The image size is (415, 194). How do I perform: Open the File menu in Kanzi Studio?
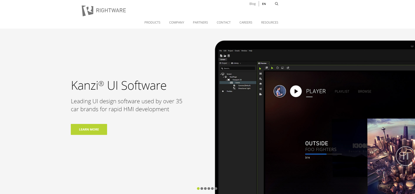click(x=221, y=51)
